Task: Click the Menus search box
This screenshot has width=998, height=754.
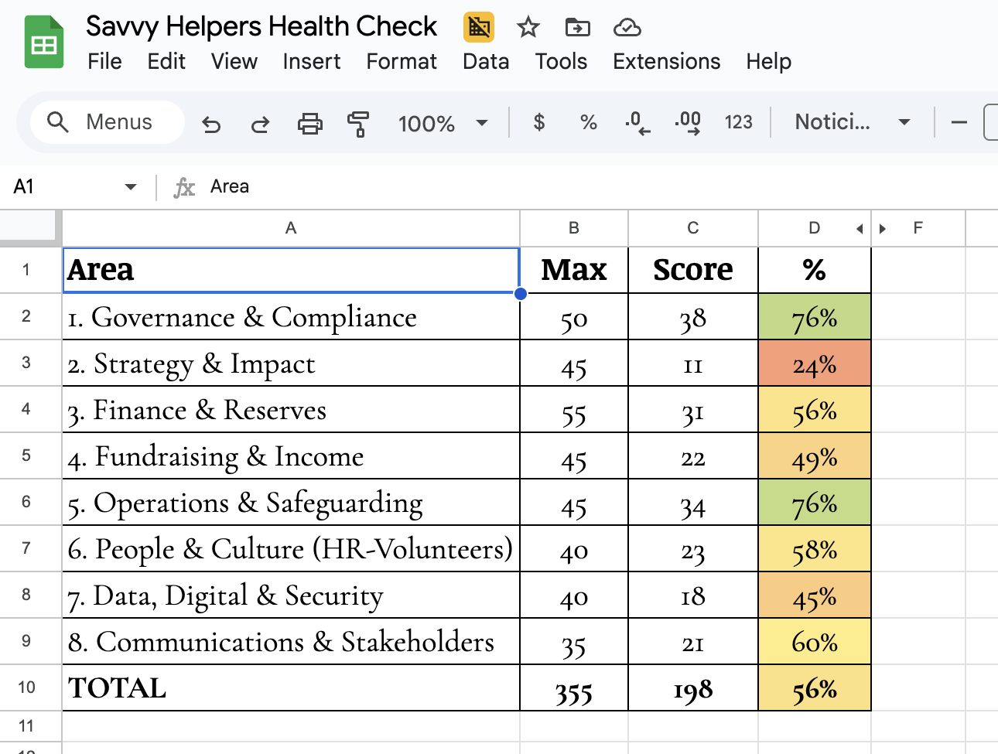Action: click(108, 122)
